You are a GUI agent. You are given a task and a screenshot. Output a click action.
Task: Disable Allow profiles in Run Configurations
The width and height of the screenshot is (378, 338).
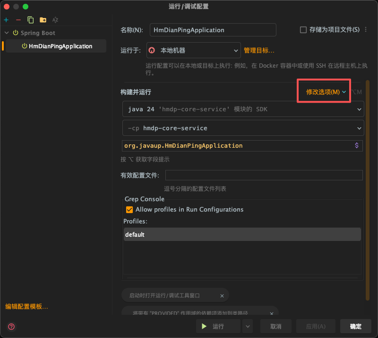click(129, 210)
